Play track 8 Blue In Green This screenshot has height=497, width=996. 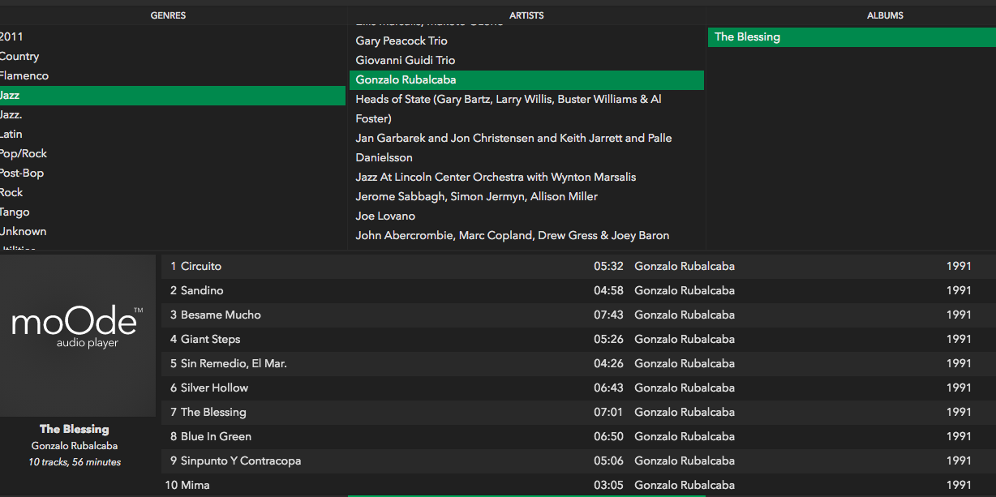pos(577,437)
